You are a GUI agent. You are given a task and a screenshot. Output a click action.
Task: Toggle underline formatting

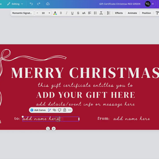pos(72,13)
